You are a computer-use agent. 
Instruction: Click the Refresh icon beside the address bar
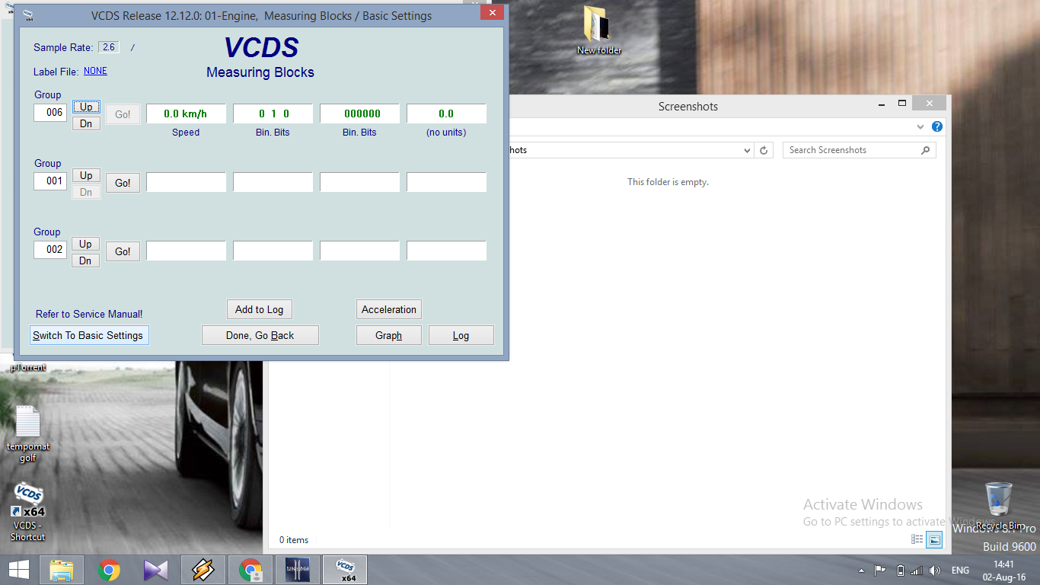point(764,151)
